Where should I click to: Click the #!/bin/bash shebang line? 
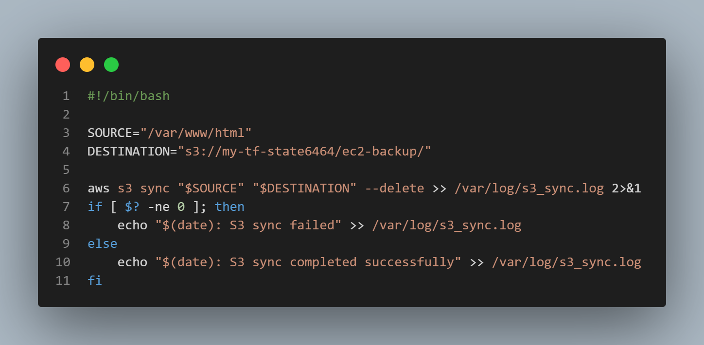[x=128, y=96]
